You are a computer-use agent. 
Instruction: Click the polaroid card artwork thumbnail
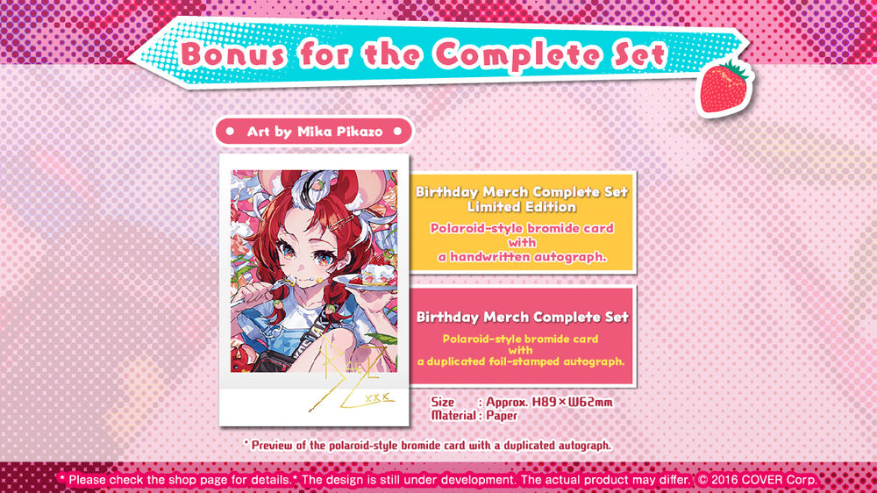[x=314, y=271]
